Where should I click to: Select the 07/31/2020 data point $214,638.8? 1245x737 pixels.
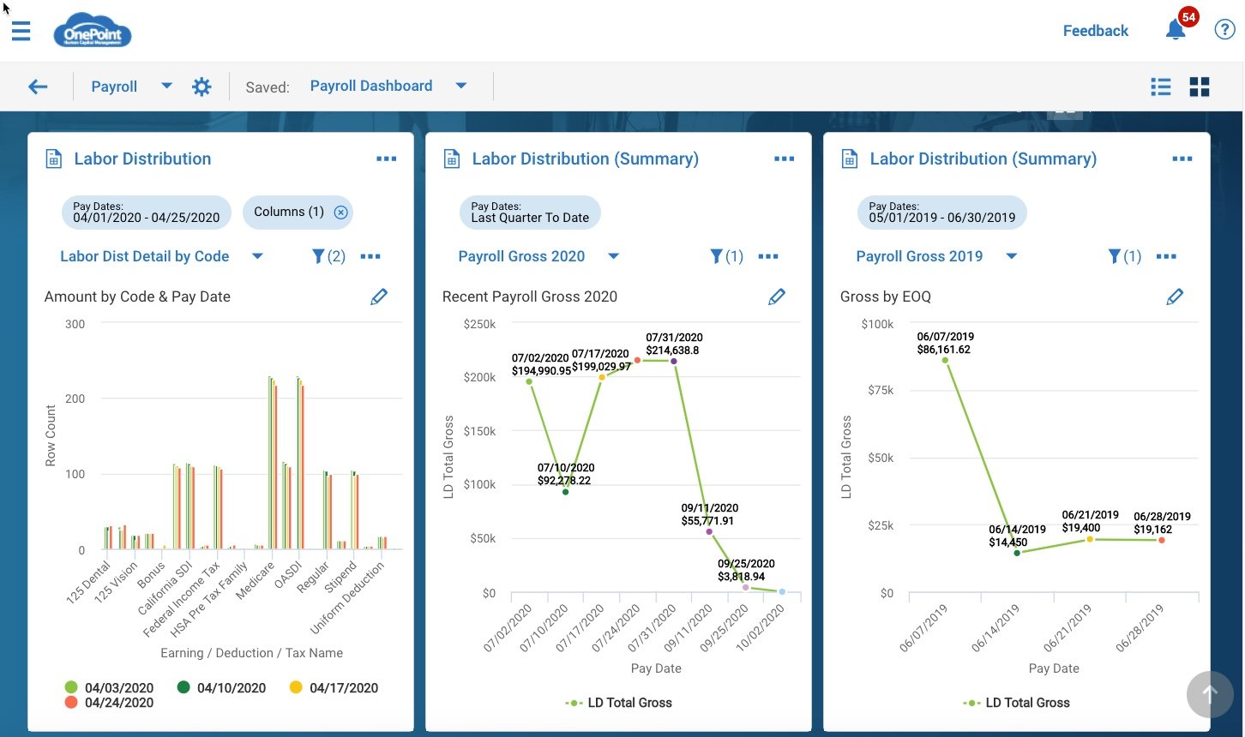pyautogui.click(x=674, y=361)
